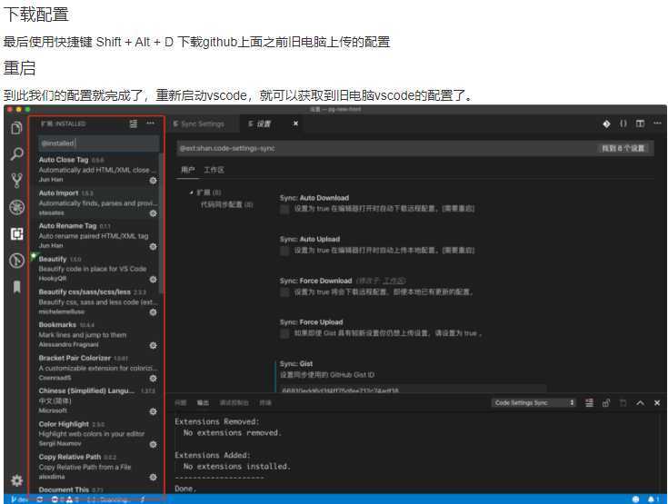
Task: Select the Auto Rename Tag extension
Action: pyautogui.click(x=98, y=236)
